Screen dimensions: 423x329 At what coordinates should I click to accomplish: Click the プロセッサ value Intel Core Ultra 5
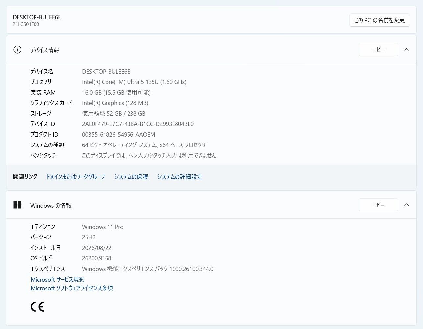click(134, 82)
